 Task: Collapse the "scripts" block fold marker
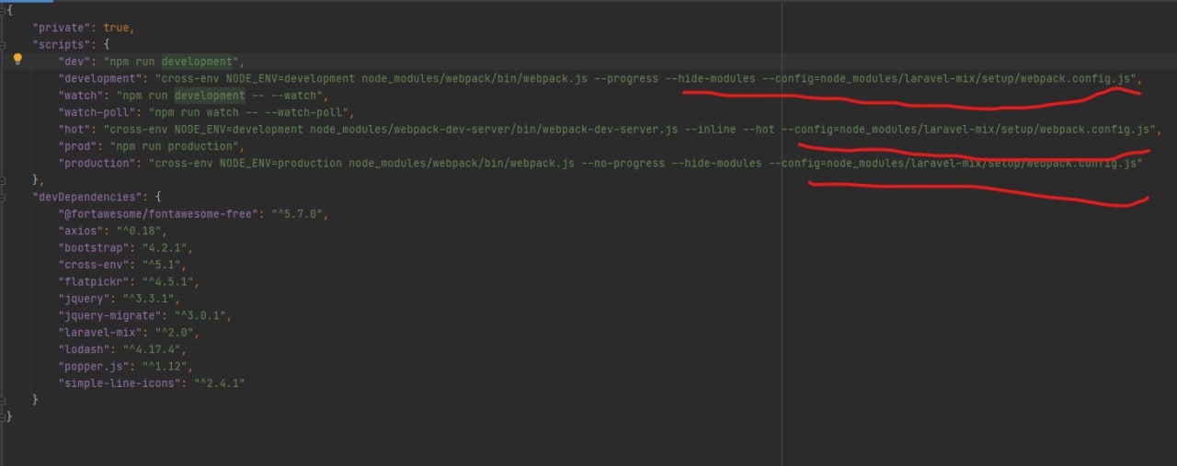click(x=3, y=44)
